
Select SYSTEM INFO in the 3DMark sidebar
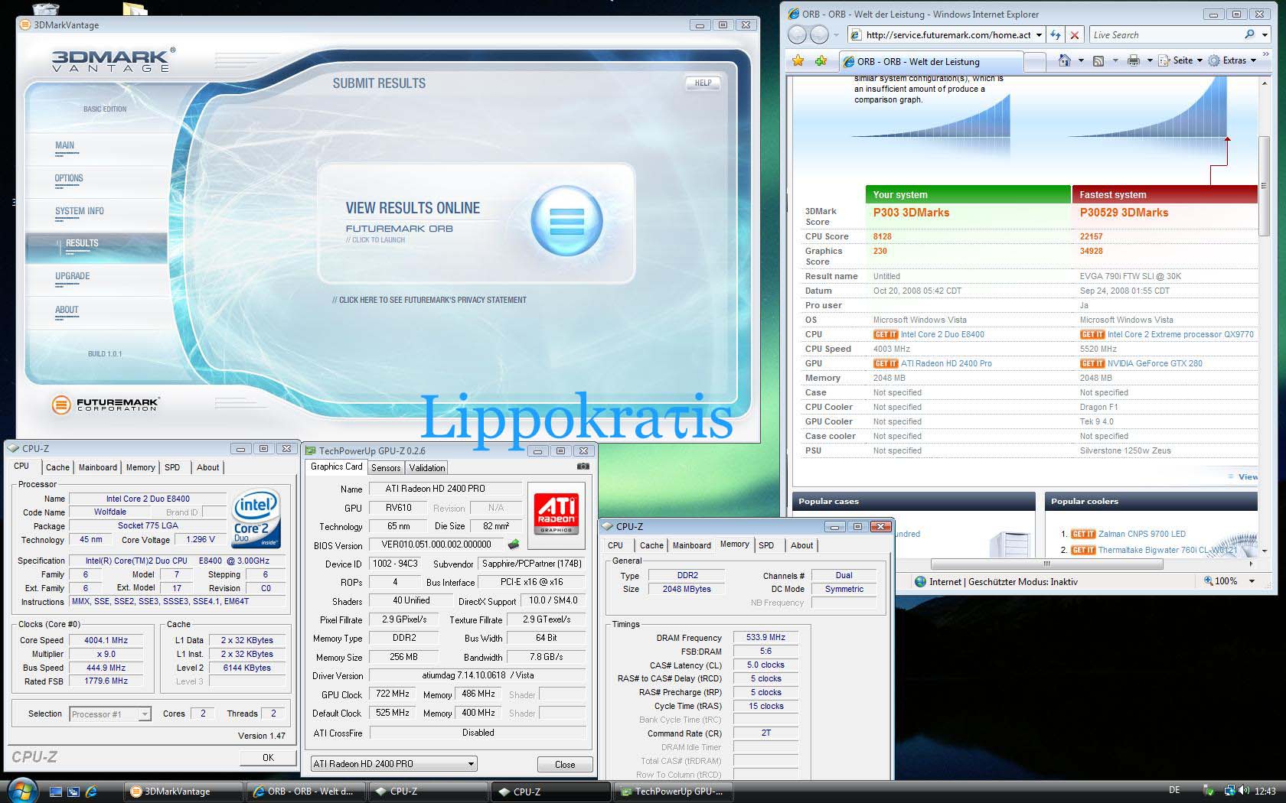[x=80, y=211]
